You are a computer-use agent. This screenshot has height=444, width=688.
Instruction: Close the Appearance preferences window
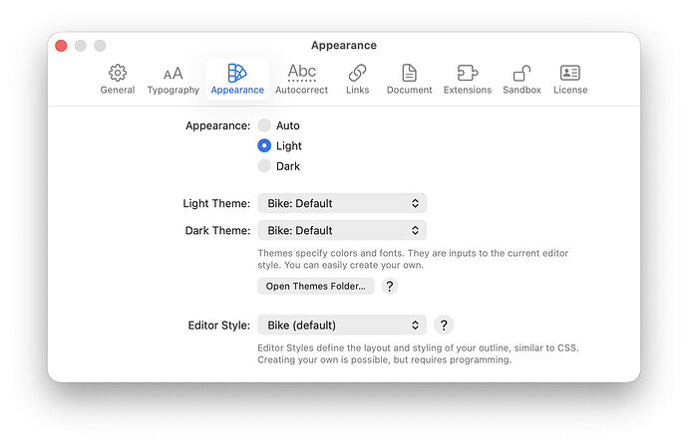click(x=61, y=46)
